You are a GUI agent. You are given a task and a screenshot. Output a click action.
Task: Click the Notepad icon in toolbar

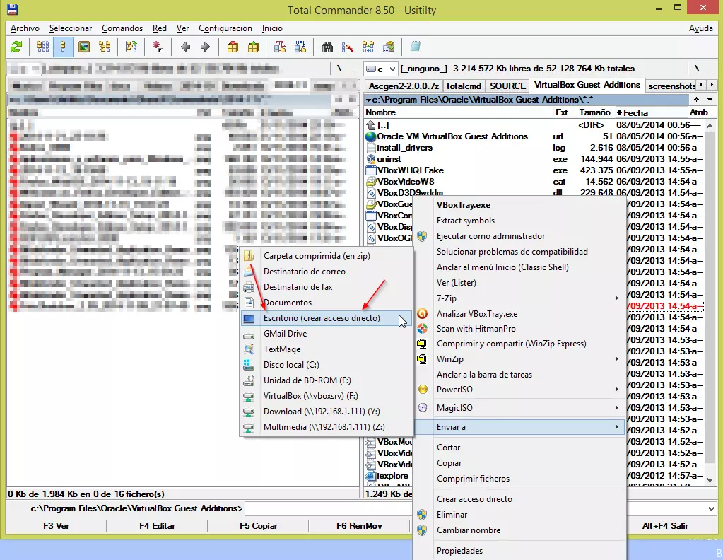point(416,47)
